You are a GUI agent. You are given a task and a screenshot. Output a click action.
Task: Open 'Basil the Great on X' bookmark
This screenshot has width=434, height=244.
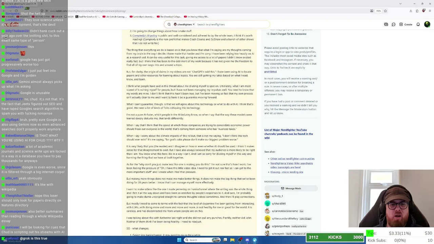coord(88,17)
